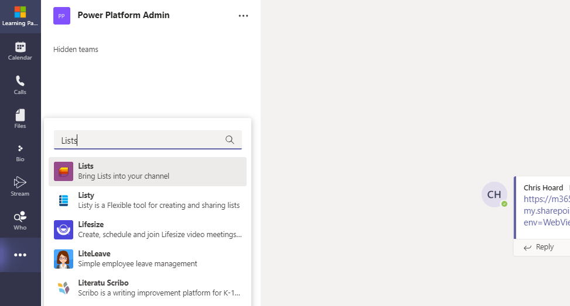Click Reply under Chris Hoard's message
Image resolution: width=570 pixels, height=306 pixels.
pos(538,247)
